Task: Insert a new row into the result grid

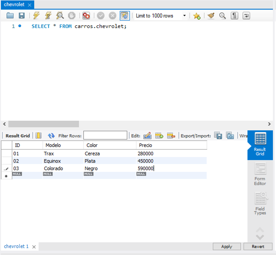Action: pos(159,135)
